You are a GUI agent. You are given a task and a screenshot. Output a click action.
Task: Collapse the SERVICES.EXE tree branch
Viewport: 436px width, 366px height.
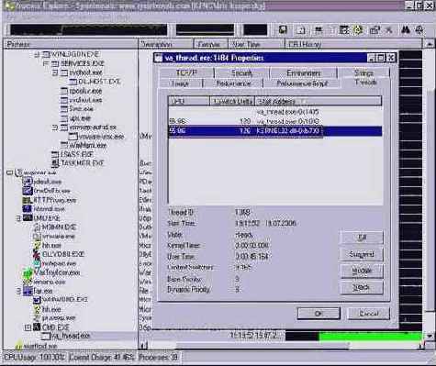(x=46, y=63)
